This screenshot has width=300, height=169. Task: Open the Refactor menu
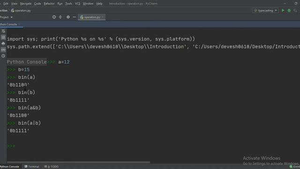pos(49,4)
